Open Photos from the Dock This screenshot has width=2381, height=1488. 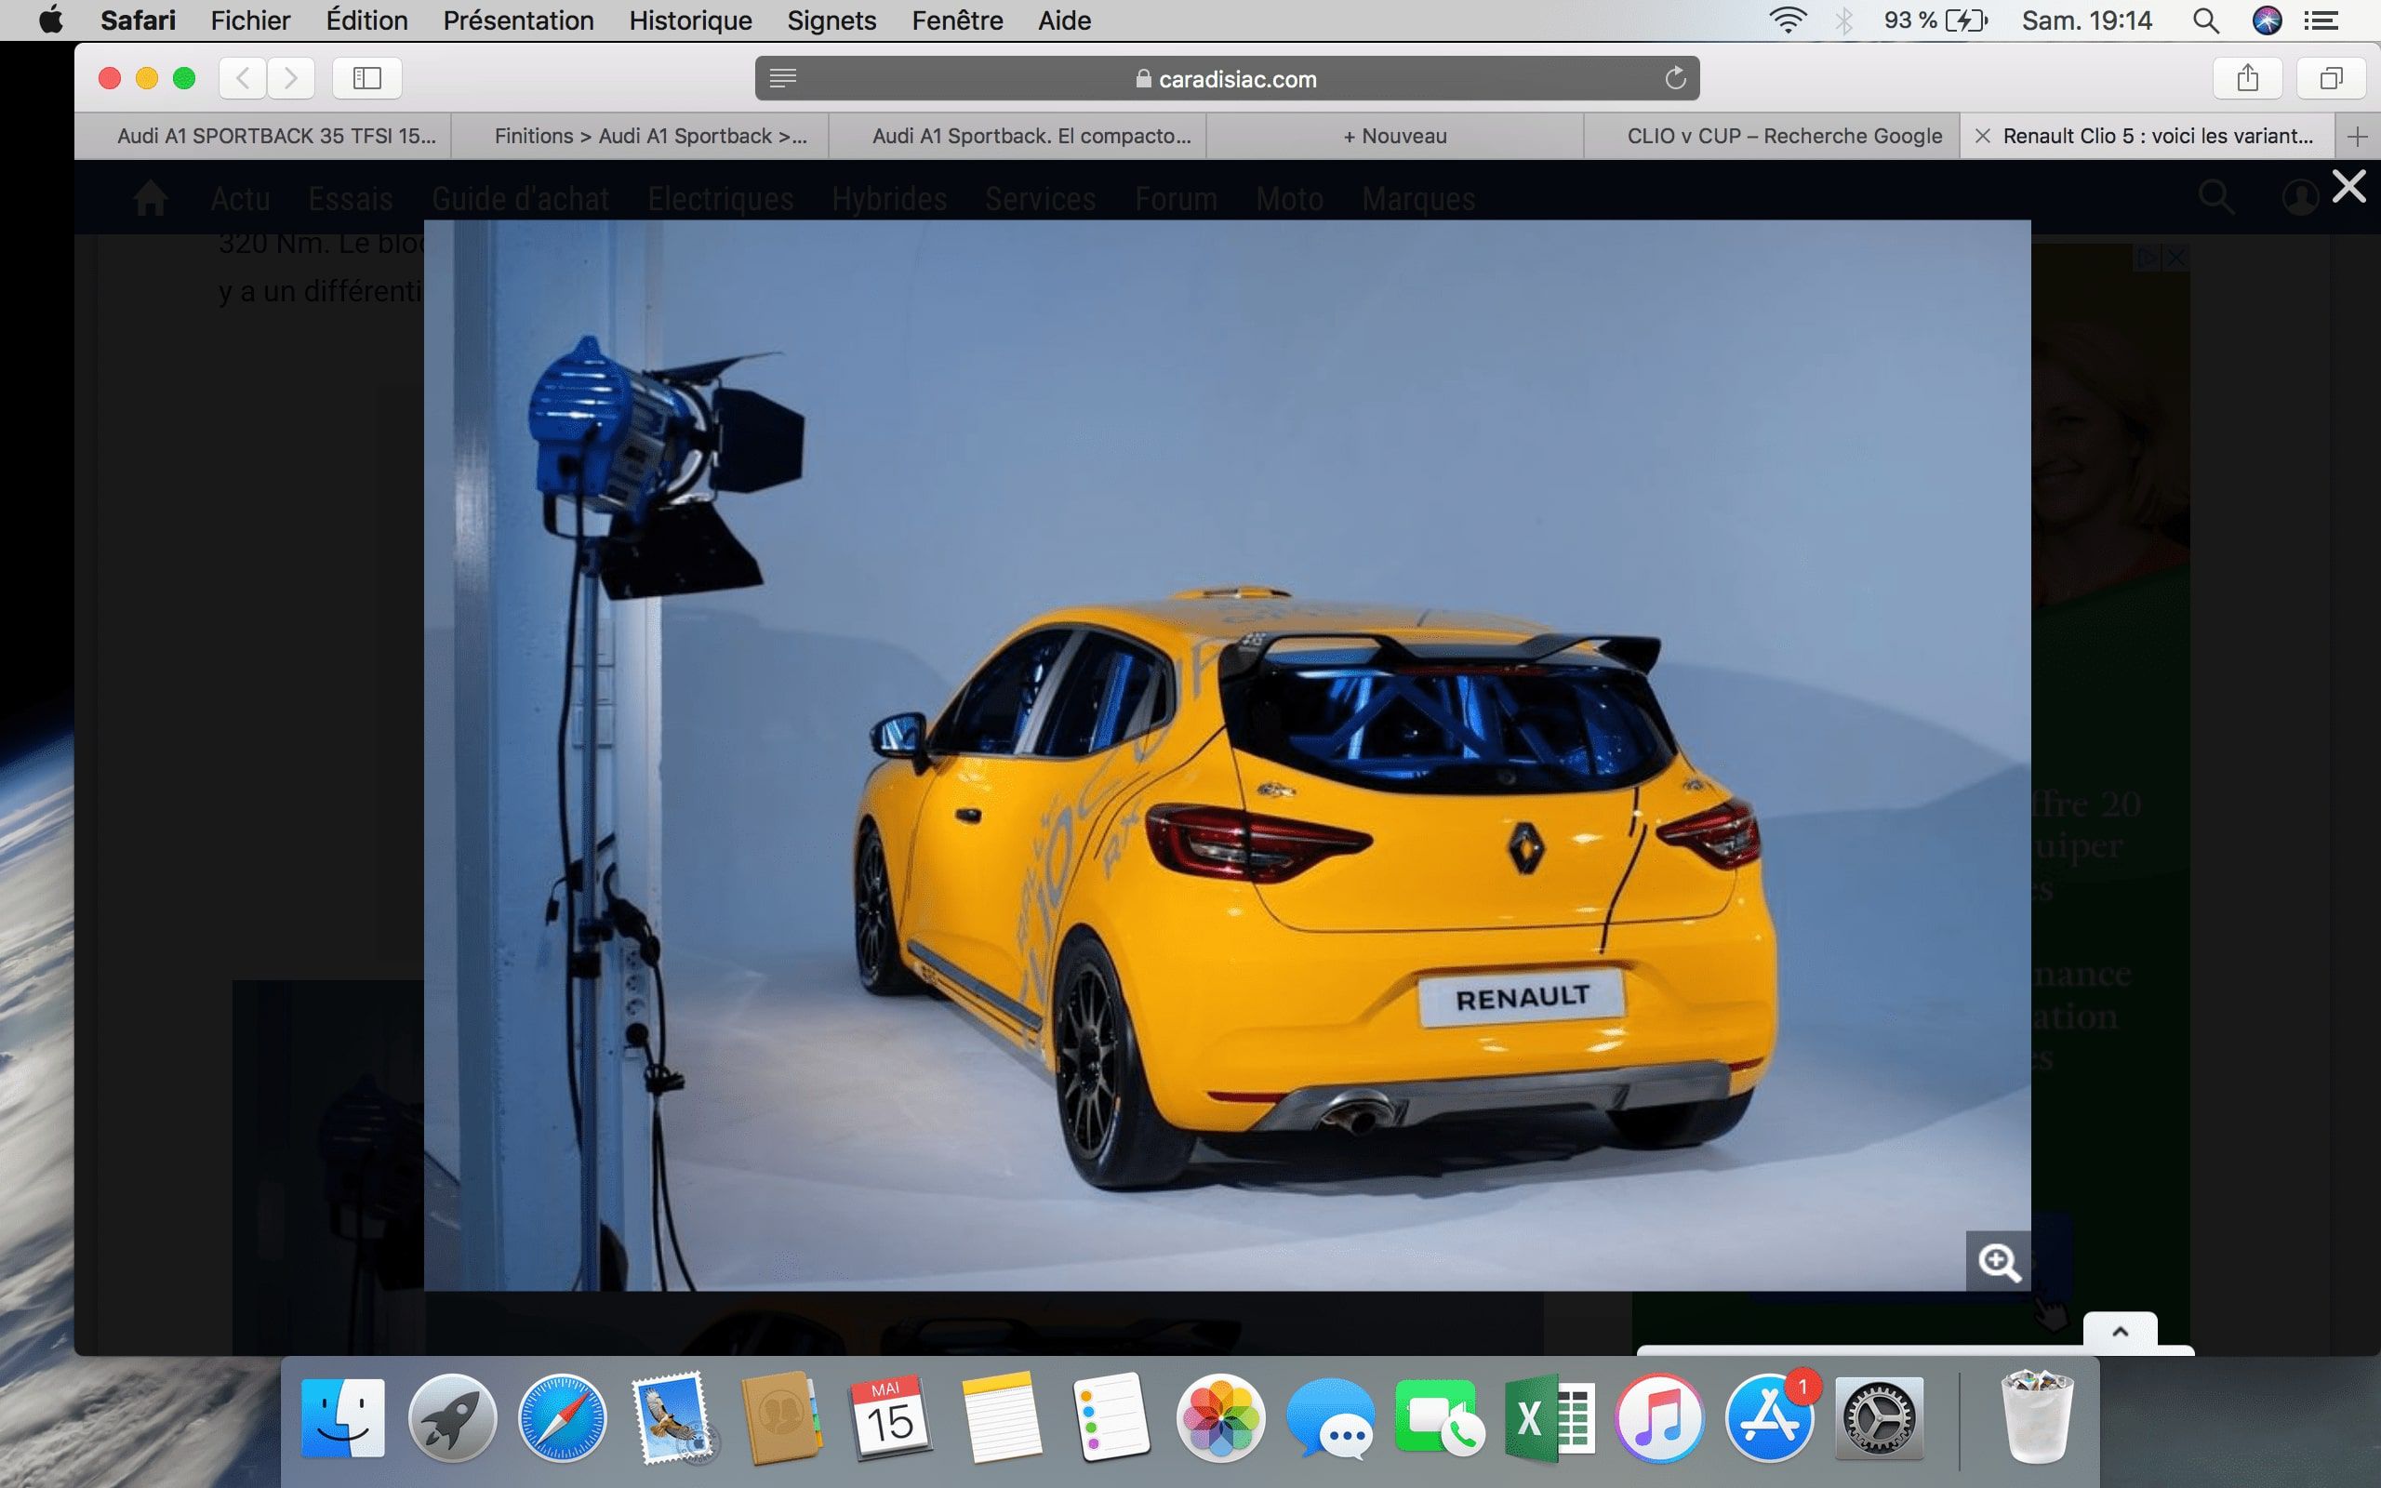coord(1221,1418)
